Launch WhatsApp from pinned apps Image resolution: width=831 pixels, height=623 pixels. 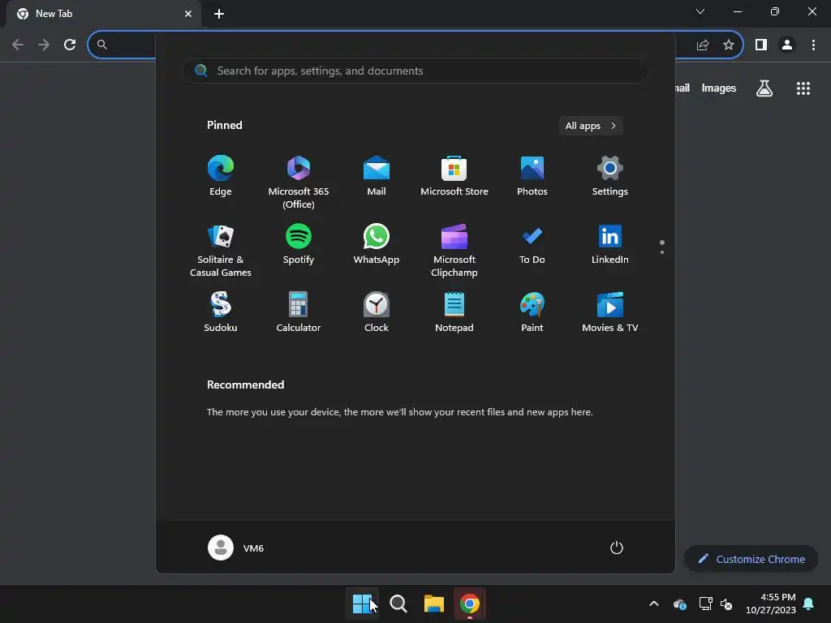tap(377, 244)
